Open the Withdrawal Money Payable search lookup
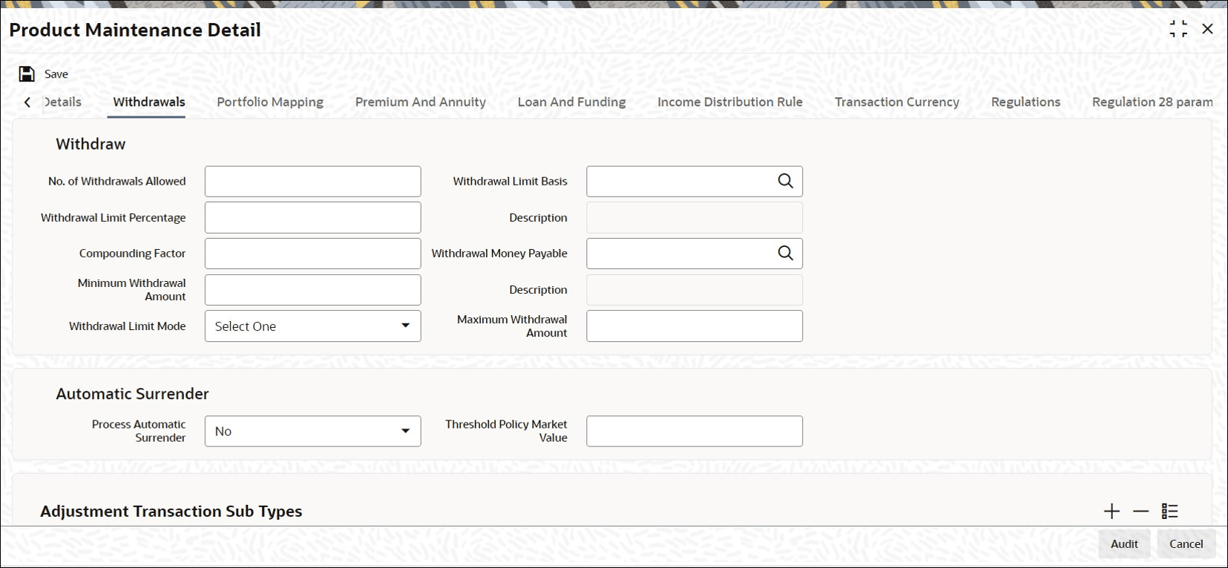Viewport: 1228px width, 568px height. (785, 253)
